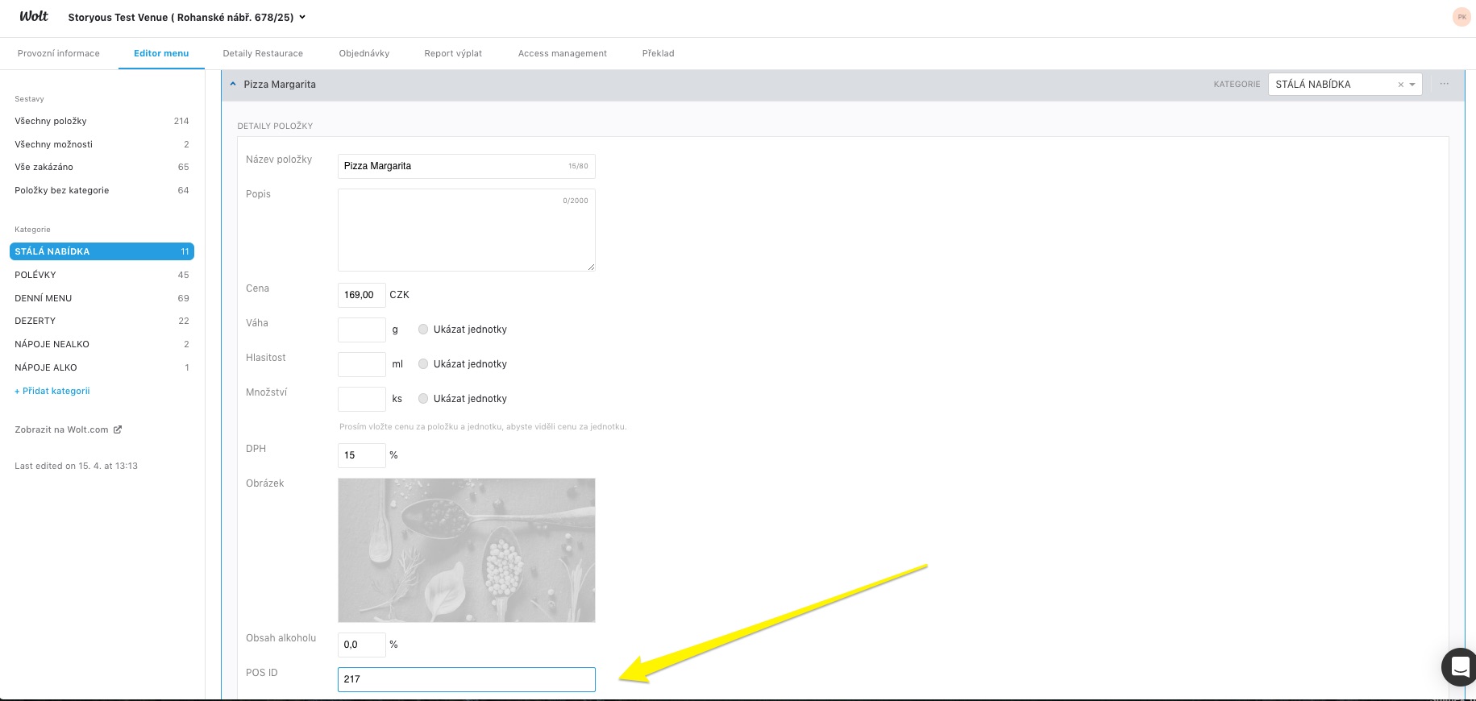
Task: Switch to Provozní informace tab
Action: (59, 53)
